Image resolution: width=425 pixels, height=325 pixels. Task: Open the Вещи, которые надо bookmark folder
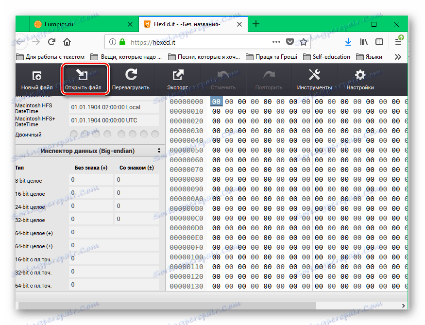[x=126, y=57]
